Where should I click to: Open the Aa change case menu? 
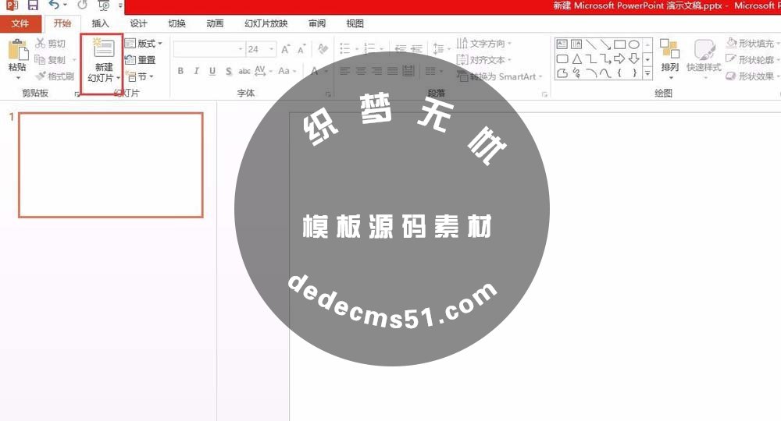pos(287,71)
